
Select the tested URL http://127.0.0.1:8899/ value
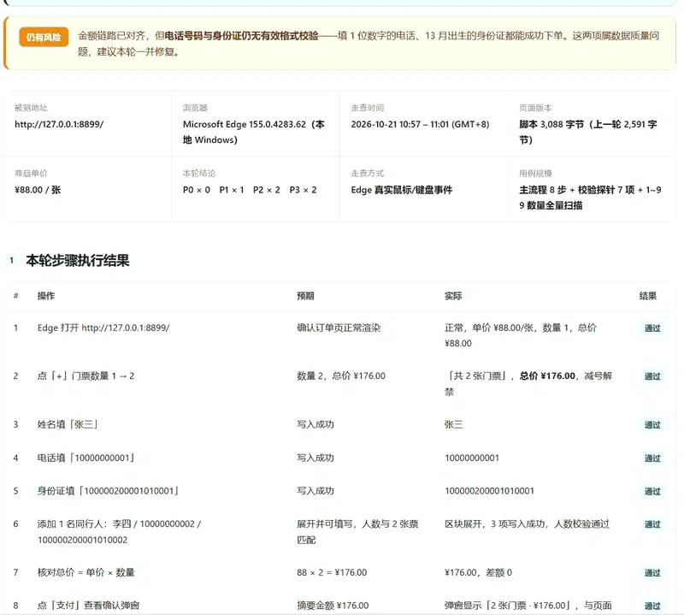click(59, 124)
